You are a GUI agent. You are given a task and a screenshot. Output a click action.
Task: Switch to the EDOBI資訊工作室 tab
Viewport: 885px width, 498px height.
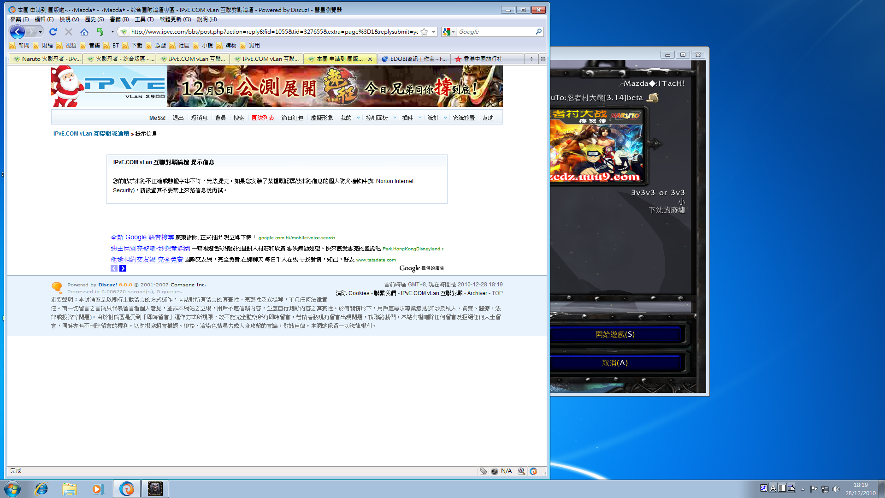coord(413,59)
